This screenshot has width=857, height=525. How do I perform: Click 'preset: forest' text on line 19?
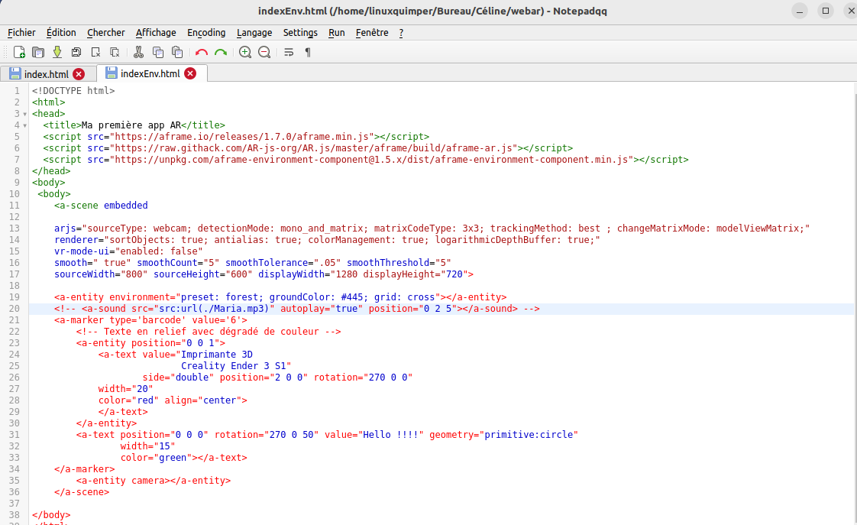coord(219,297)
